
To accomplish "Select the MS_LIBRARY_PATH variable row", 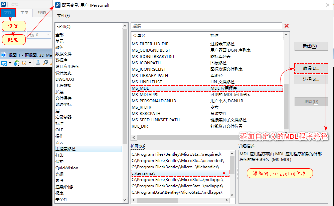I will 207,75.
